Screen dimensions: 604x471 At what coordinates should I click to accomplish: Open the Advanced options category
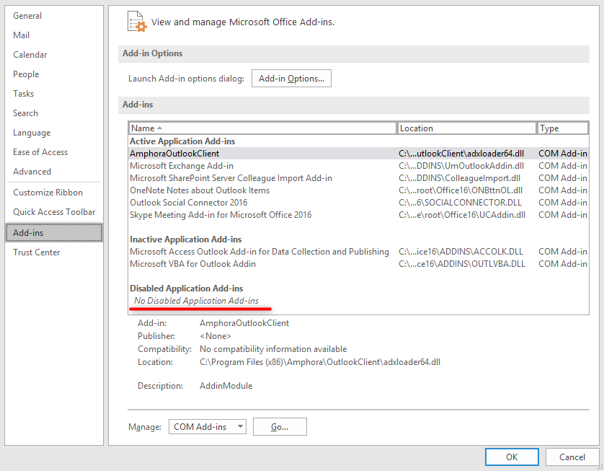32,172
